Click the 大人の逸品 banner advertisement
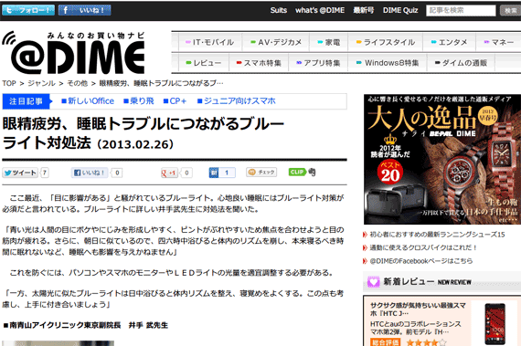 click(442, 159)
